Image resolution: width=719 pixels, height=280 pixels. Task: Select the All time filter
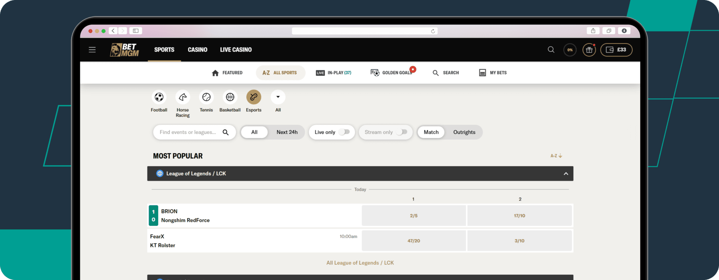254,132
